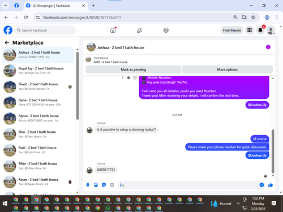Click the 'of course' message bubble
The height and width of the screenshot is (212, 283).
point(260,139)
